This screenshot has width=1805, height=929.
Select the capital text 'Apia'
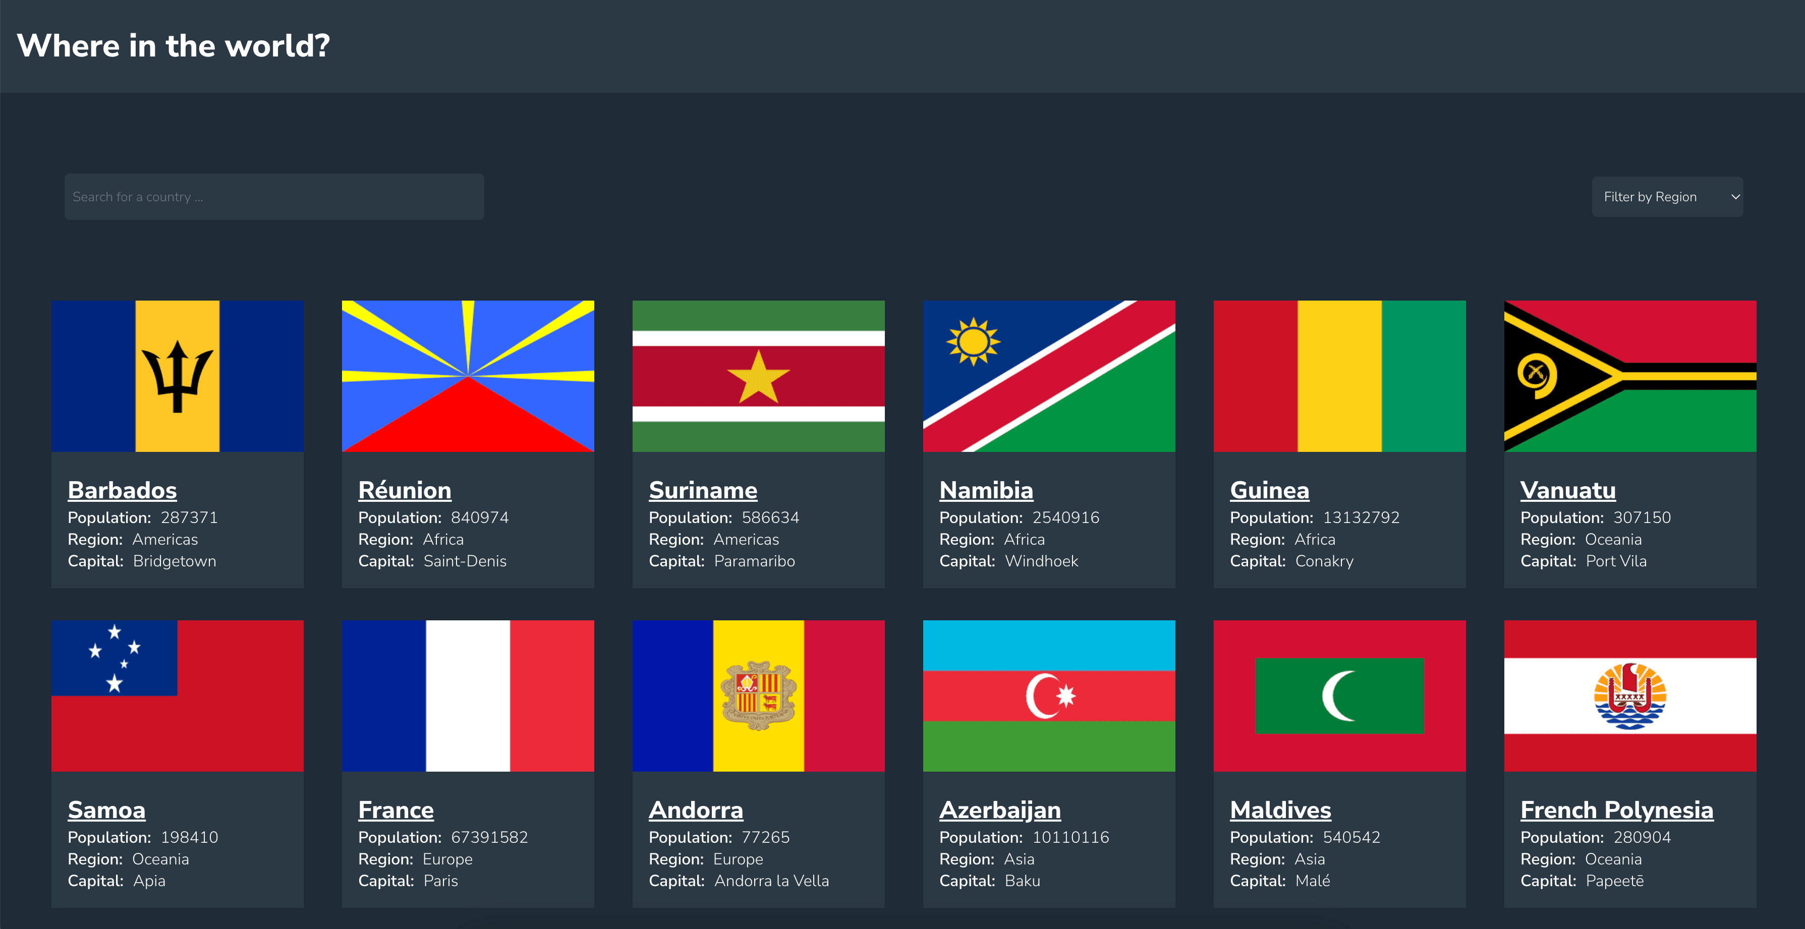pyautogui.click(x=149, y=881)
